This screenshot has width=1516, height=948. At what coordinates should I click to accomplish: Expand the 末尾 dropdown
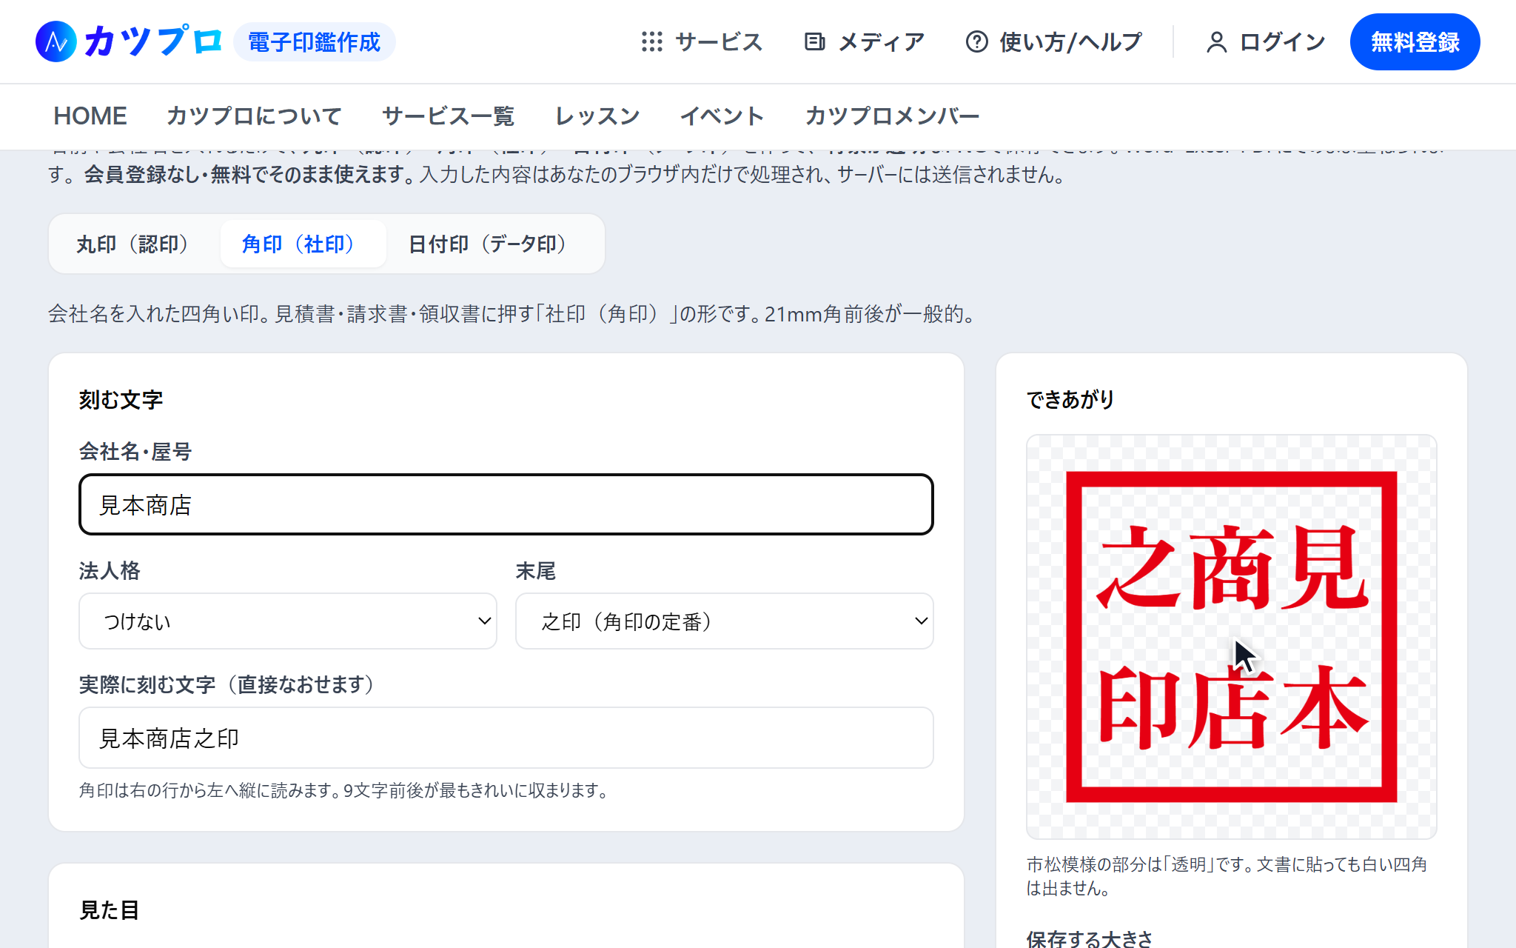(725, 621)
